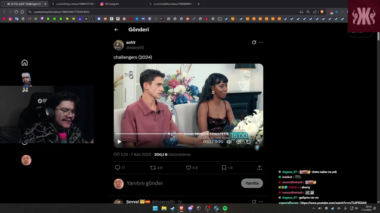Seek on the video progress bar

[x=188, y=134]
